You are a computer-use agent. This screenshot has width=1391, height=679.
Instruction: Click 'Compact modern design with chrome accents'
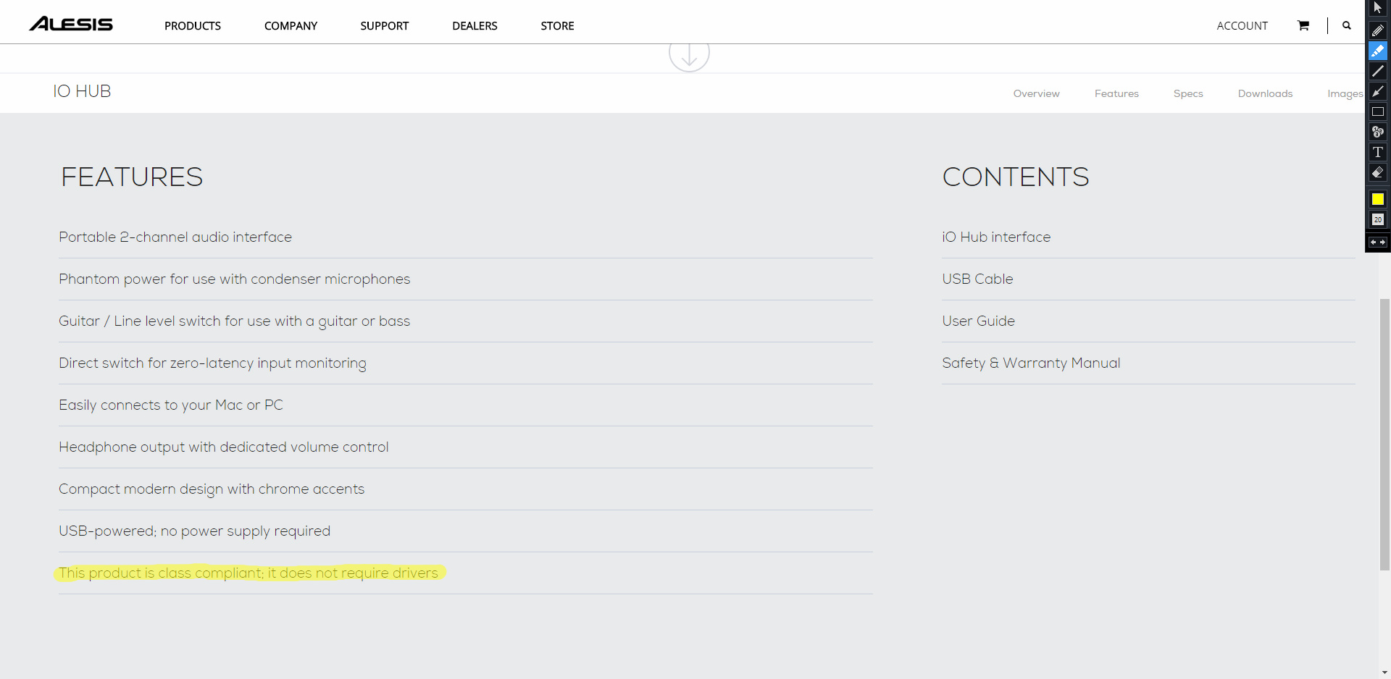coord(212,489)
